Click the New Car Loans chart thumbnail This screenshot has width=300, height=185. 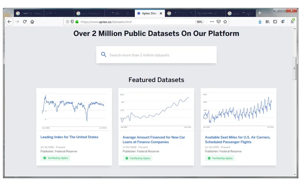point(156,110)
